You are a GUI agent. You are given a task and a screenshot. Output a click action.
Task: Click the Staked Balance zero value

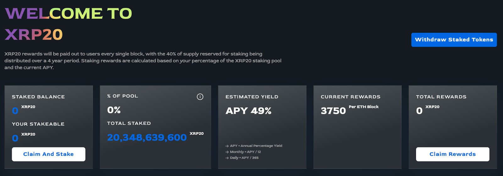[x=15, y=111]
